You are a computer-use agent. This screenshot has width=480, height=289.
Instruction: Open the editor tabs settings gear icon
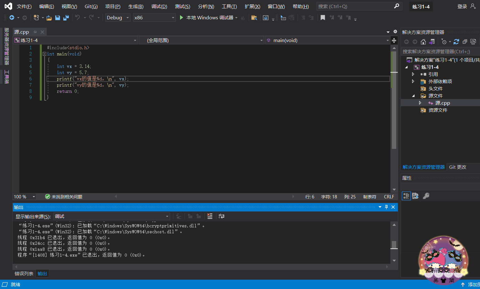pos(395,32)
